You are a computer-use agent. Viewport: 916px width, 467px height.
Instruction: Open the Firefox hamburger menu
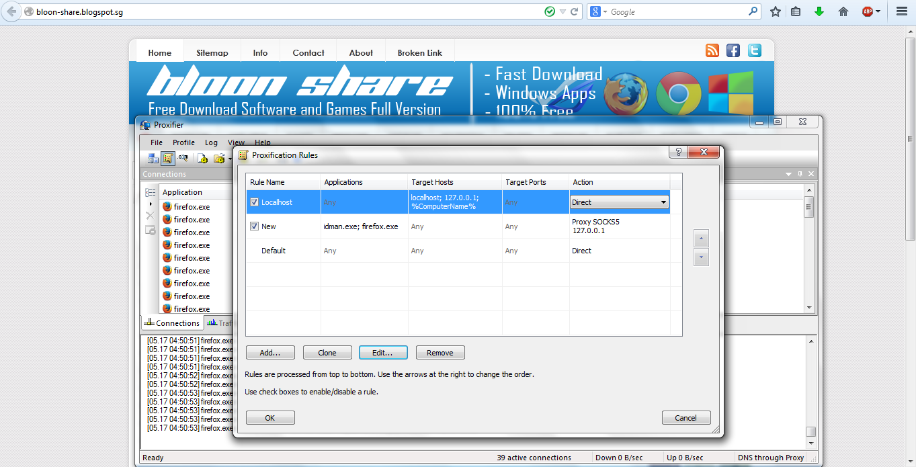click(x=902, y=11)
